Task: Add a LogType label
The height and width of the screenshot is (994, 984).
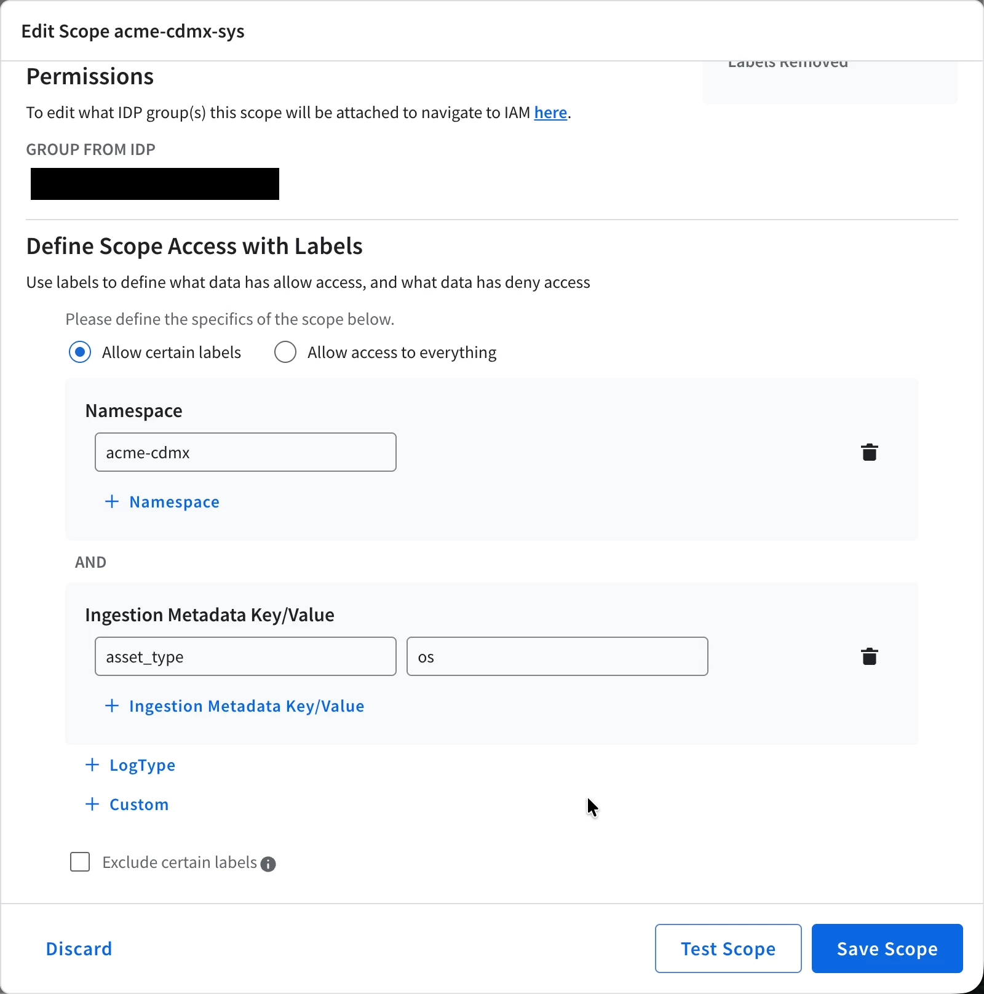Action: 130,765
